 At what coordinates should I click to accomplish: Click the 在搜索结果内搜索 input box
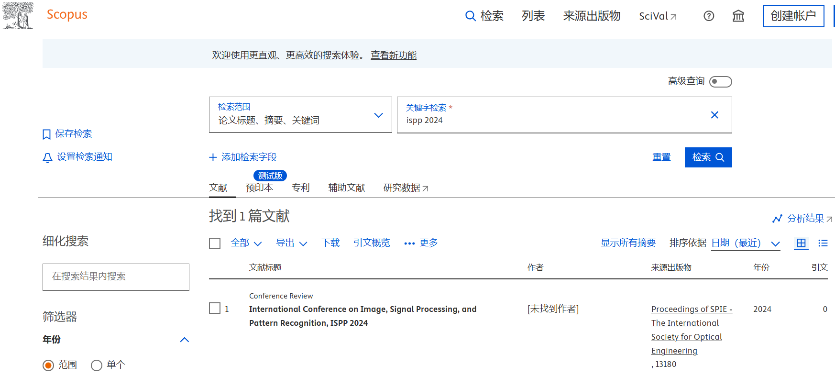click(116, 277)
